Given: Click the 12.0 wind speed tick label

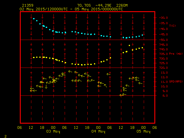Looking at the screenshot, I should click(x=164, y=77).
